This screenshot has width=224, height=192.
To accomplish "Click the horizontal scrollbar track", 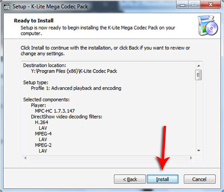I will [108, 158].
